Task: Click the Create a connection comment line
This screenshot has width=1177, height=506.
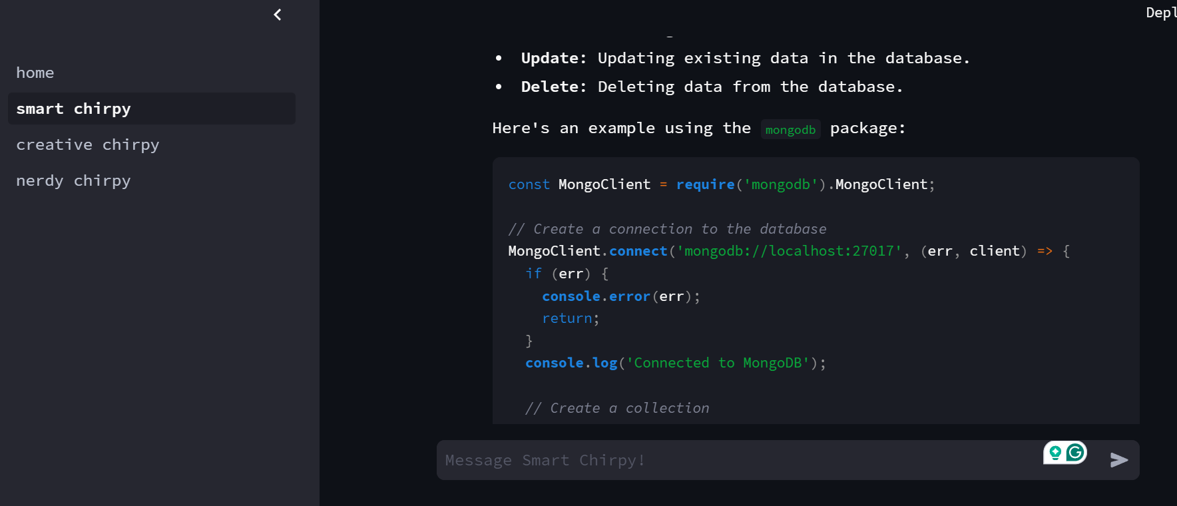Action: (667, 229)
